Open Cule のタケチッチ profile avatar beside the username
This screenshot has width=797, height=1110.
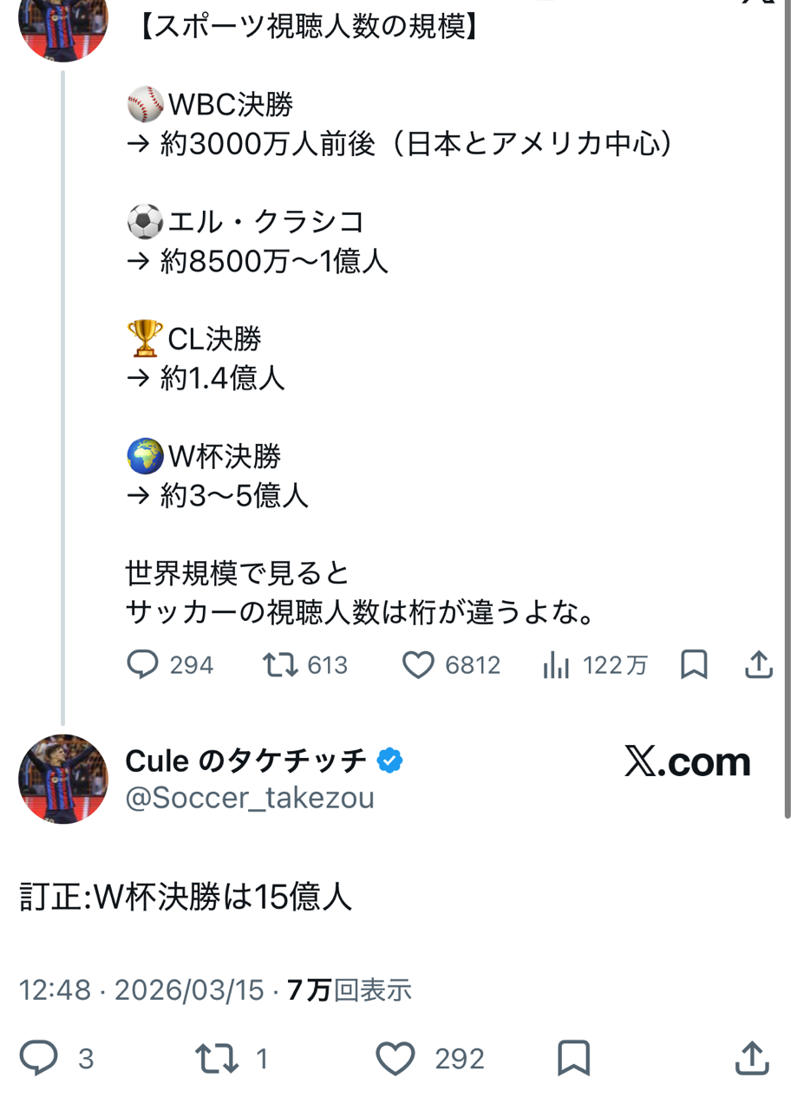click(x=63, y=779)
